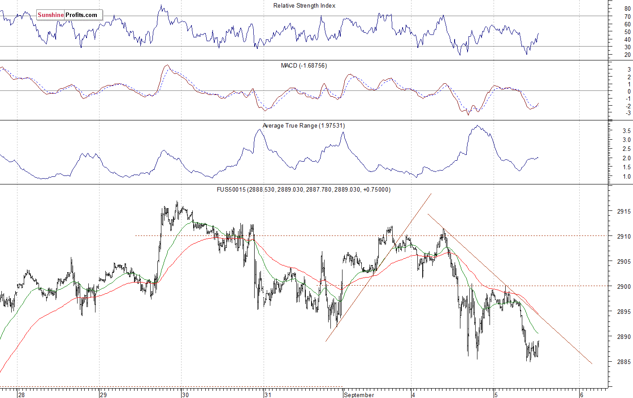Click the ATR 3.5 scale label
633x398 pixels.
(x=626, y=131)
